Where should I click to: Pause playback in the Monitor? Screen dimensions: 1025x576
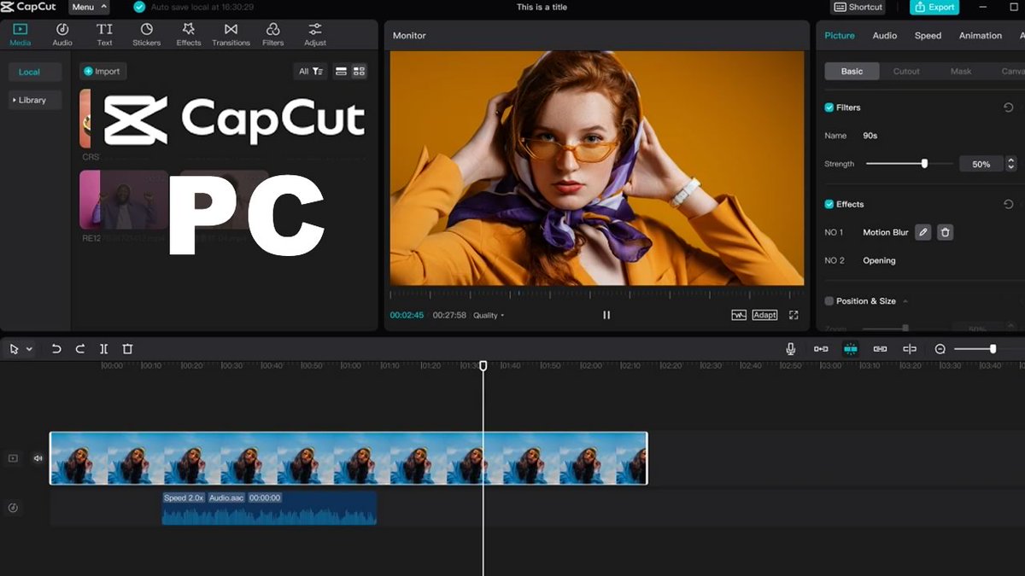(x=606, y=315)
